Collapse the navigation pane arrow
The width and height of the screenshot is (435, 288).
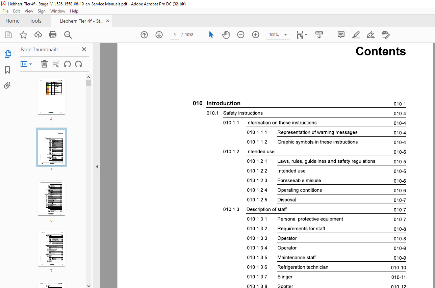tap(97, 166)
